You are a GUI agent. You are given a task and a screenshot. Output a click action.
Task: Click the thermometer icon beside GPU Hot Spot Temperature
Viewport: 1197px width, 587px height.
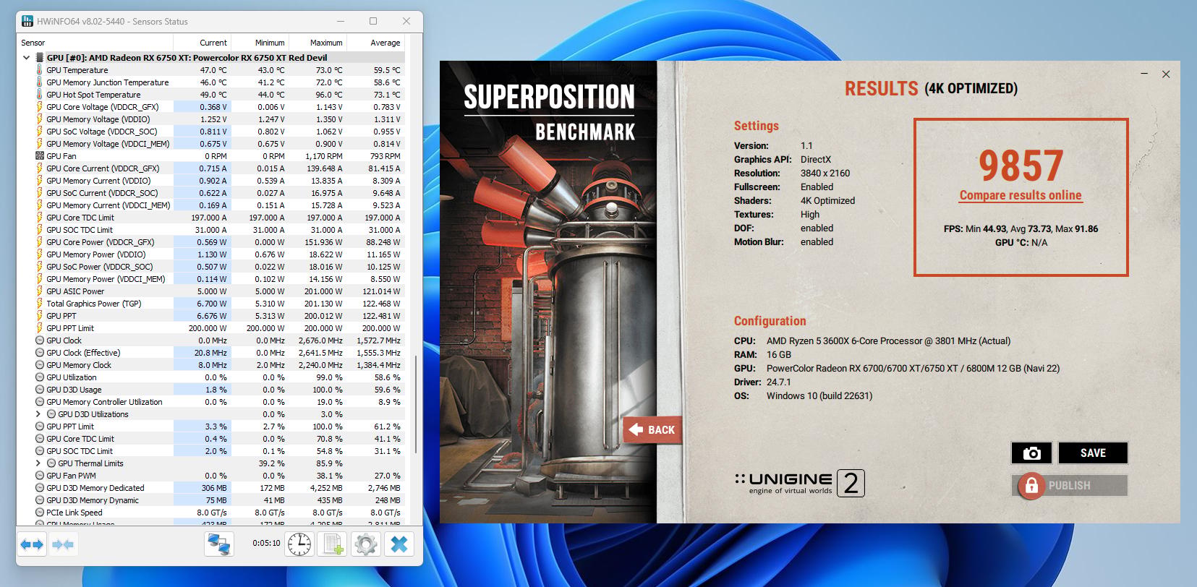(40, 95)
